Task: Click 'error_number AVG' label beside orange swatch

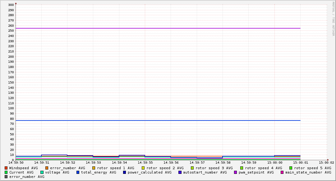Action: [x=67, y=168]
